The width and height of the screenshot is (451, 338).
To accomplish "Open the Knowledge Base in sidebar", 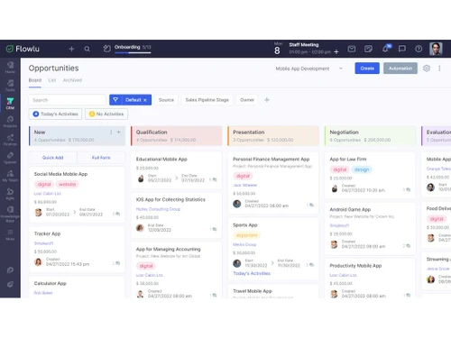I will click(10, 214).
